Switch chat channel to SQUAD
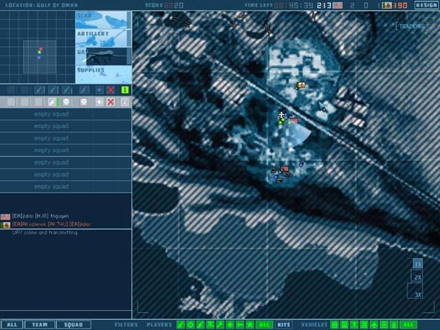 [x=73, y=324]
